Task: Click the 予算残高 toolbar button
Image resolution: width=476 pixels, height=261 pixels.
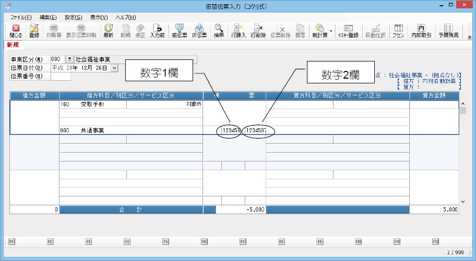Action: [x=448, y=31]
